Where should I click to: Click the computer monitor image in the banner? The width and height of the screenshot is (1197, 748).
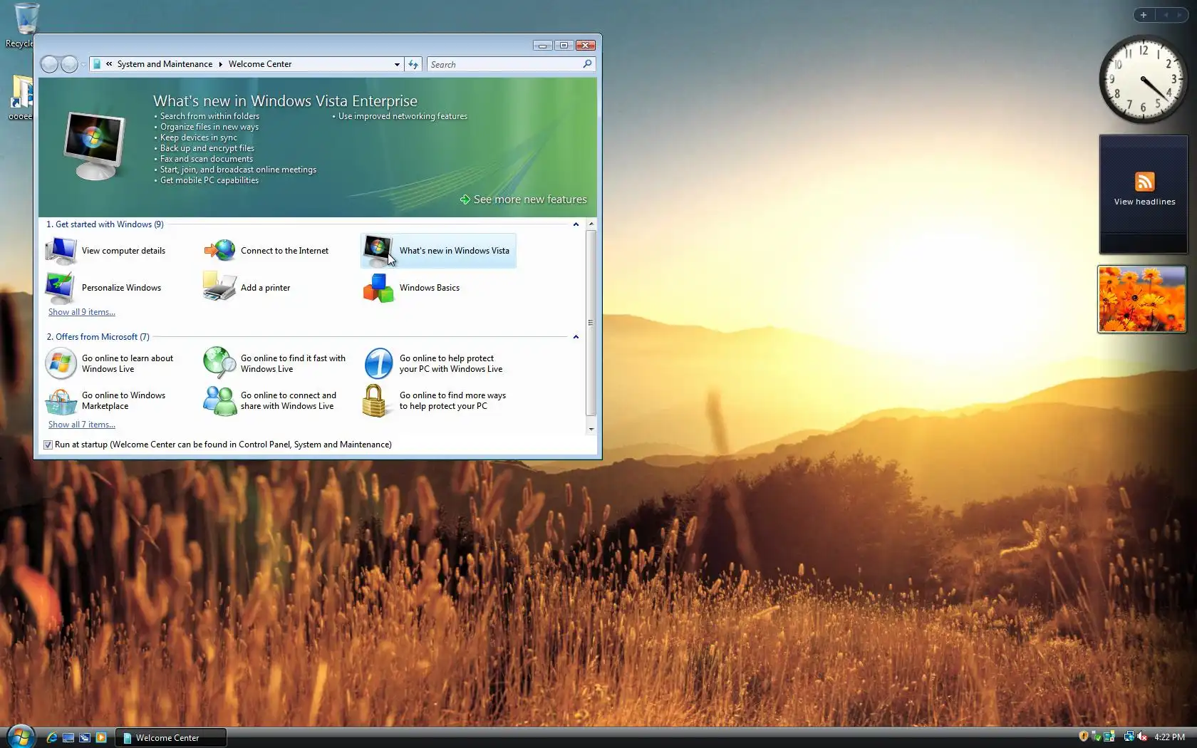pyautogui.click(x=94, y=146)
